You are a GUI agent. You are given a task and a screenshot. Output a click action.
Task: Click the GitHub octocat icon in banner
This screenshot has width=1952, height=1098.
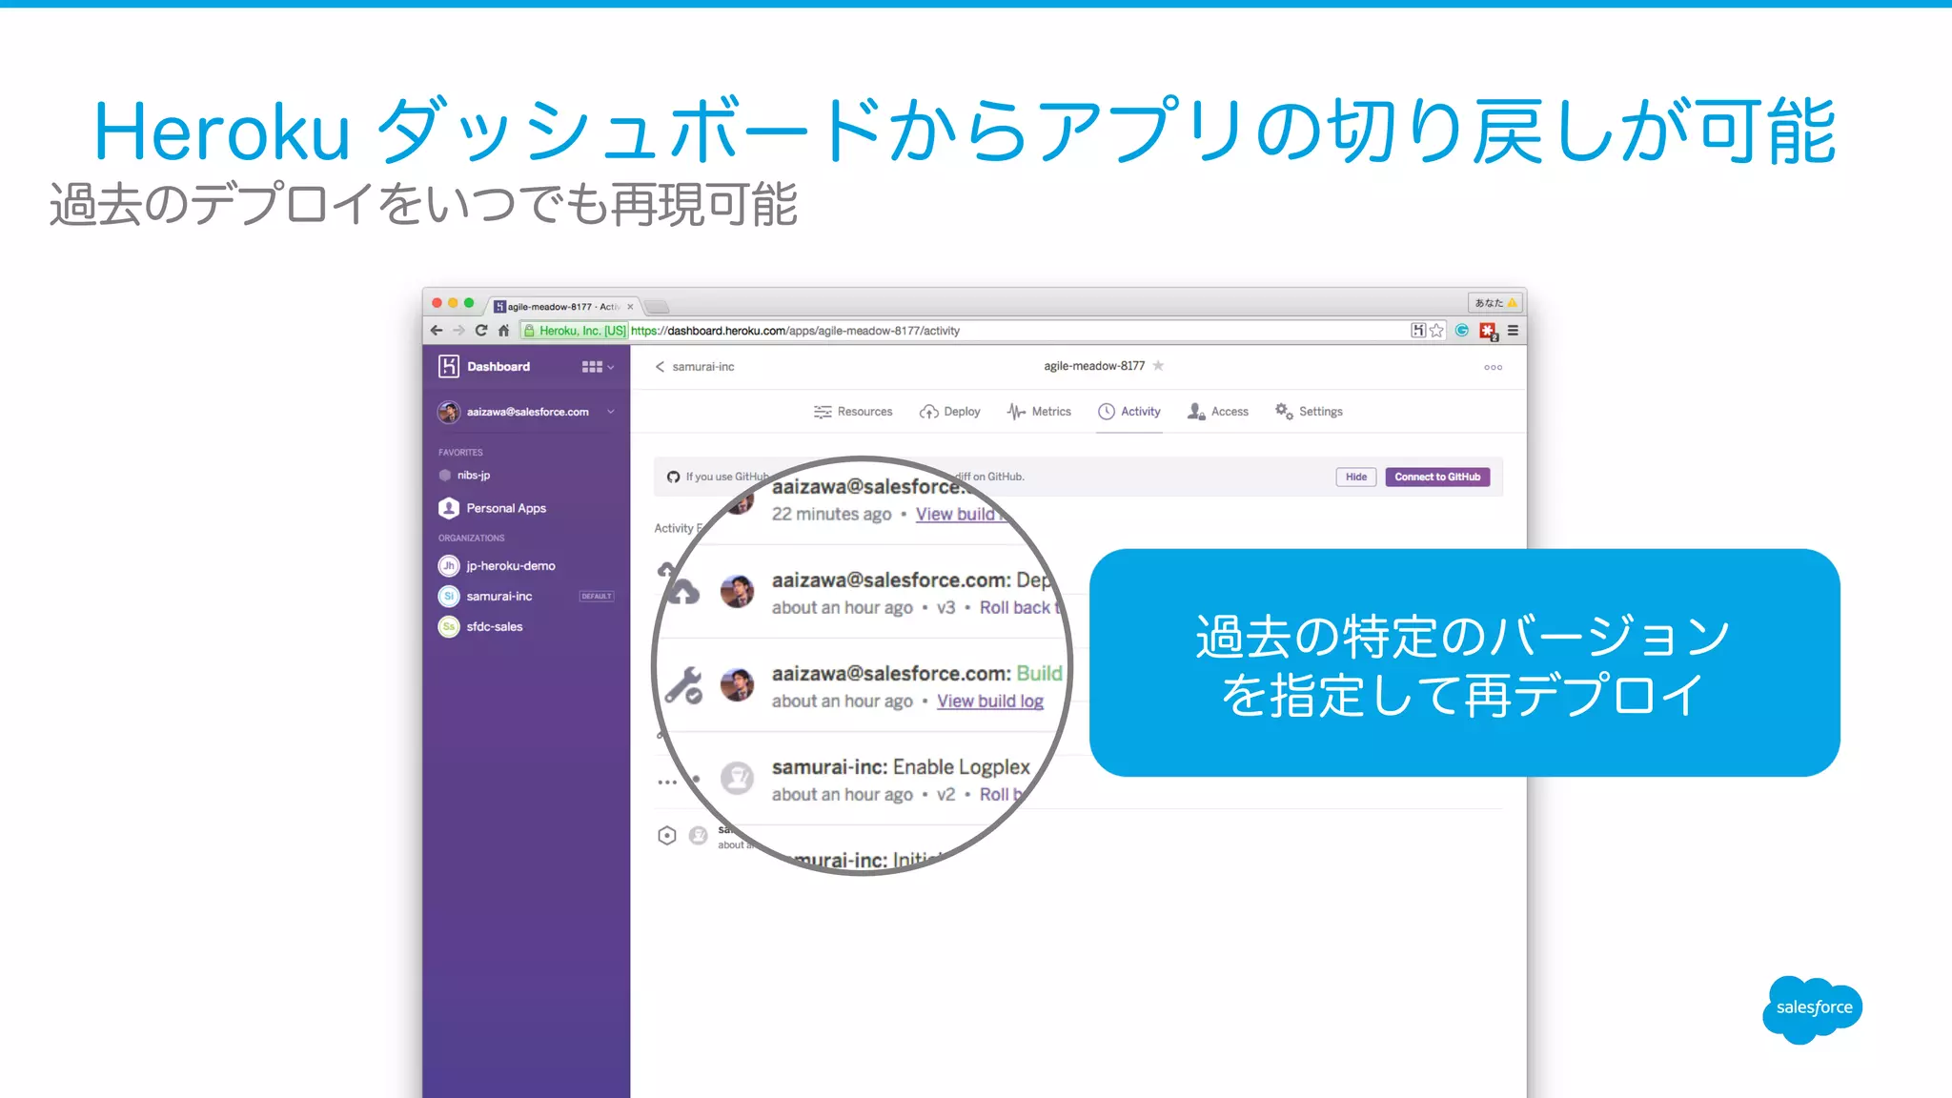coord(674,477)
